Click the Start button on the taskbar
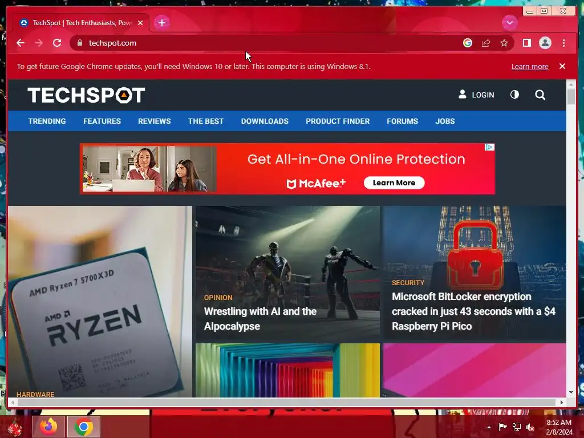The width and height of the screenshot is (584, 438). point(15,427)
